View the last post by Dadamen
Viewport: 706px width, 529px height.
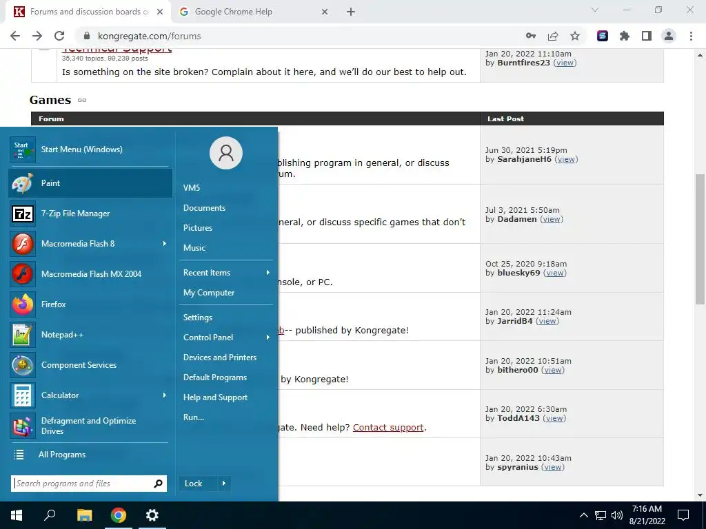(x=552, y=219)
